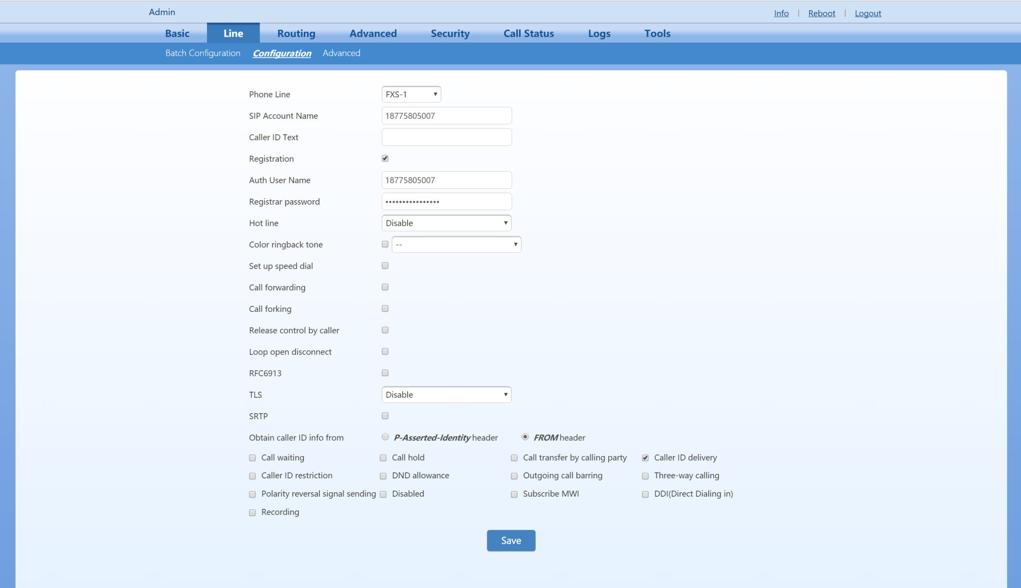Check the Disabled checkbox

[x=383, y=494]
